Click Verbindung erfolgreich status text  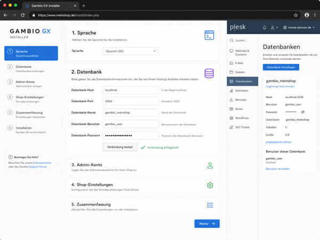pos(163,147)
